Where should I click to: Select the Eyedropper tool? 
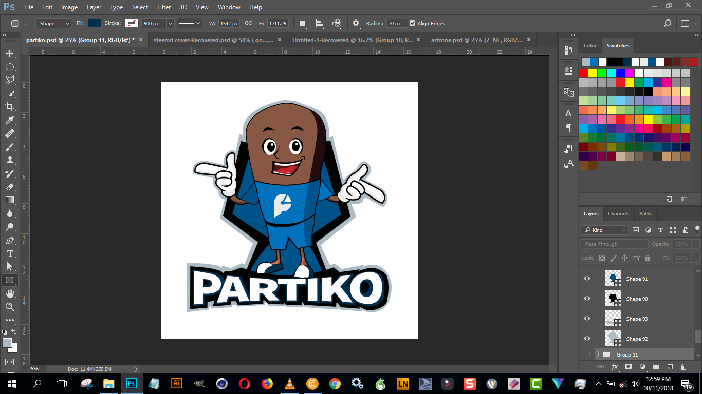coord(10,120)
